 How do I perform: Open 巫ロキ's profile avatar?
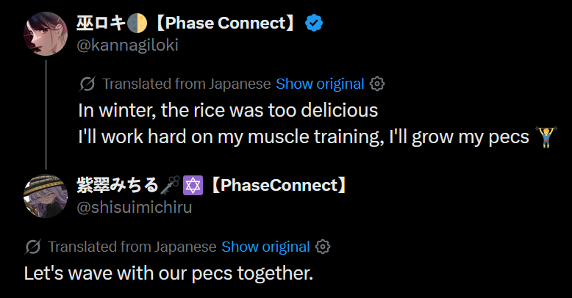pyautogui.click(x=46, y=33)
